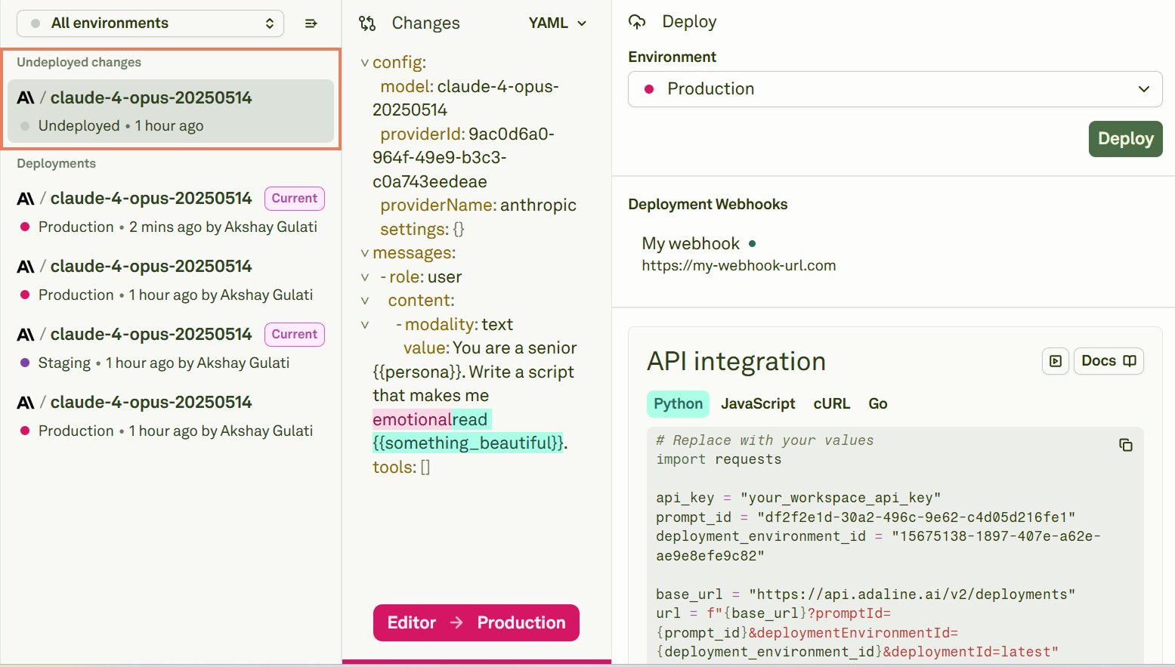The width and height of the screenshot is (1175, 667).
Task: Click the 'providerName: anthropic' line
Action: point(478,205)
